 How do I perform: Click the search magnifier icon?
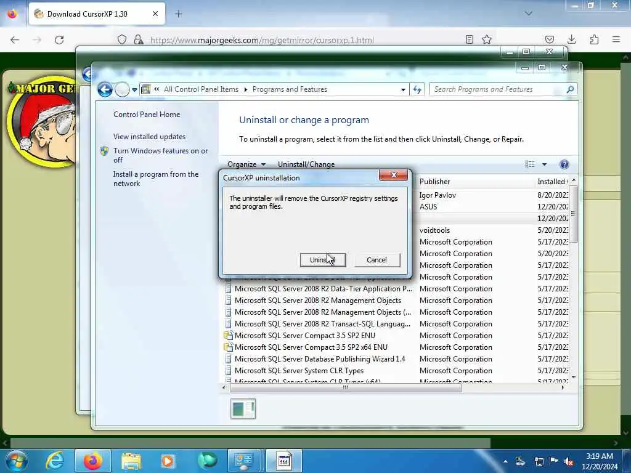(x=570, y=89)
